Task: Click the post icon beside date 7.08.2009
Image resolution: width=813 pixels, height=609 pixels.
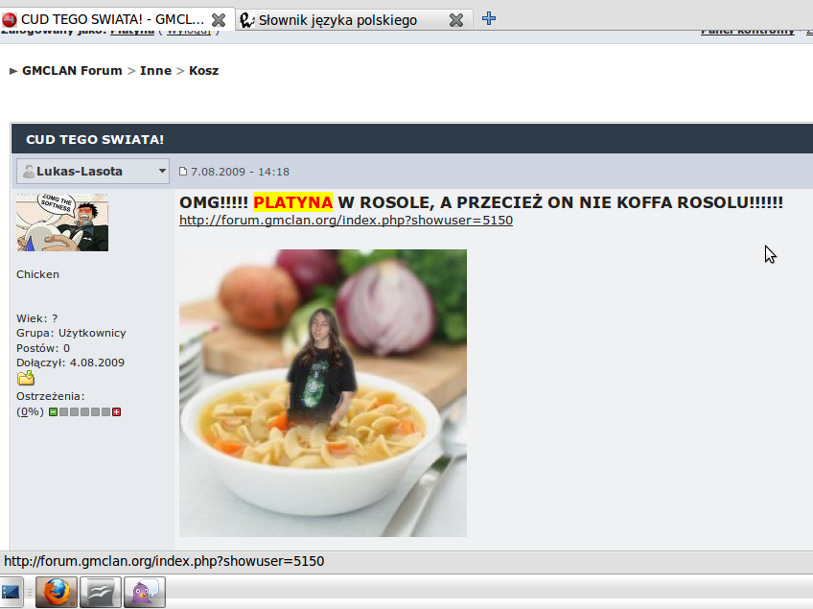Action: click(x=184, y=172)
